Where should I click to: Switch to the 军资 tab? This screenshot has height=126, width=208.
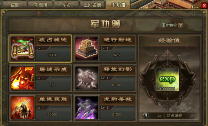[x=66, y=5]
